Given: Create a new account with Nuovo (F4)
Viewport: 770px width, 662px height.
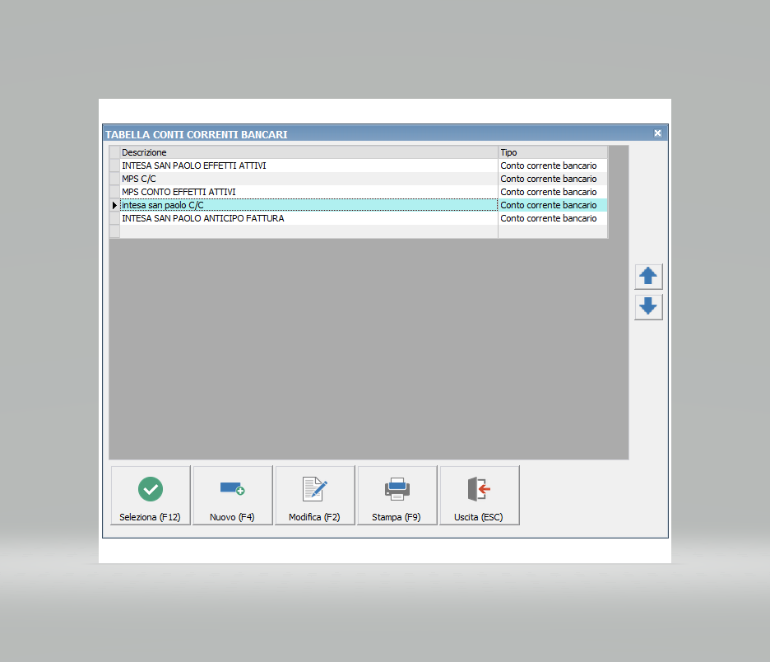Looking at the screenshot, I should pos(233,496).
